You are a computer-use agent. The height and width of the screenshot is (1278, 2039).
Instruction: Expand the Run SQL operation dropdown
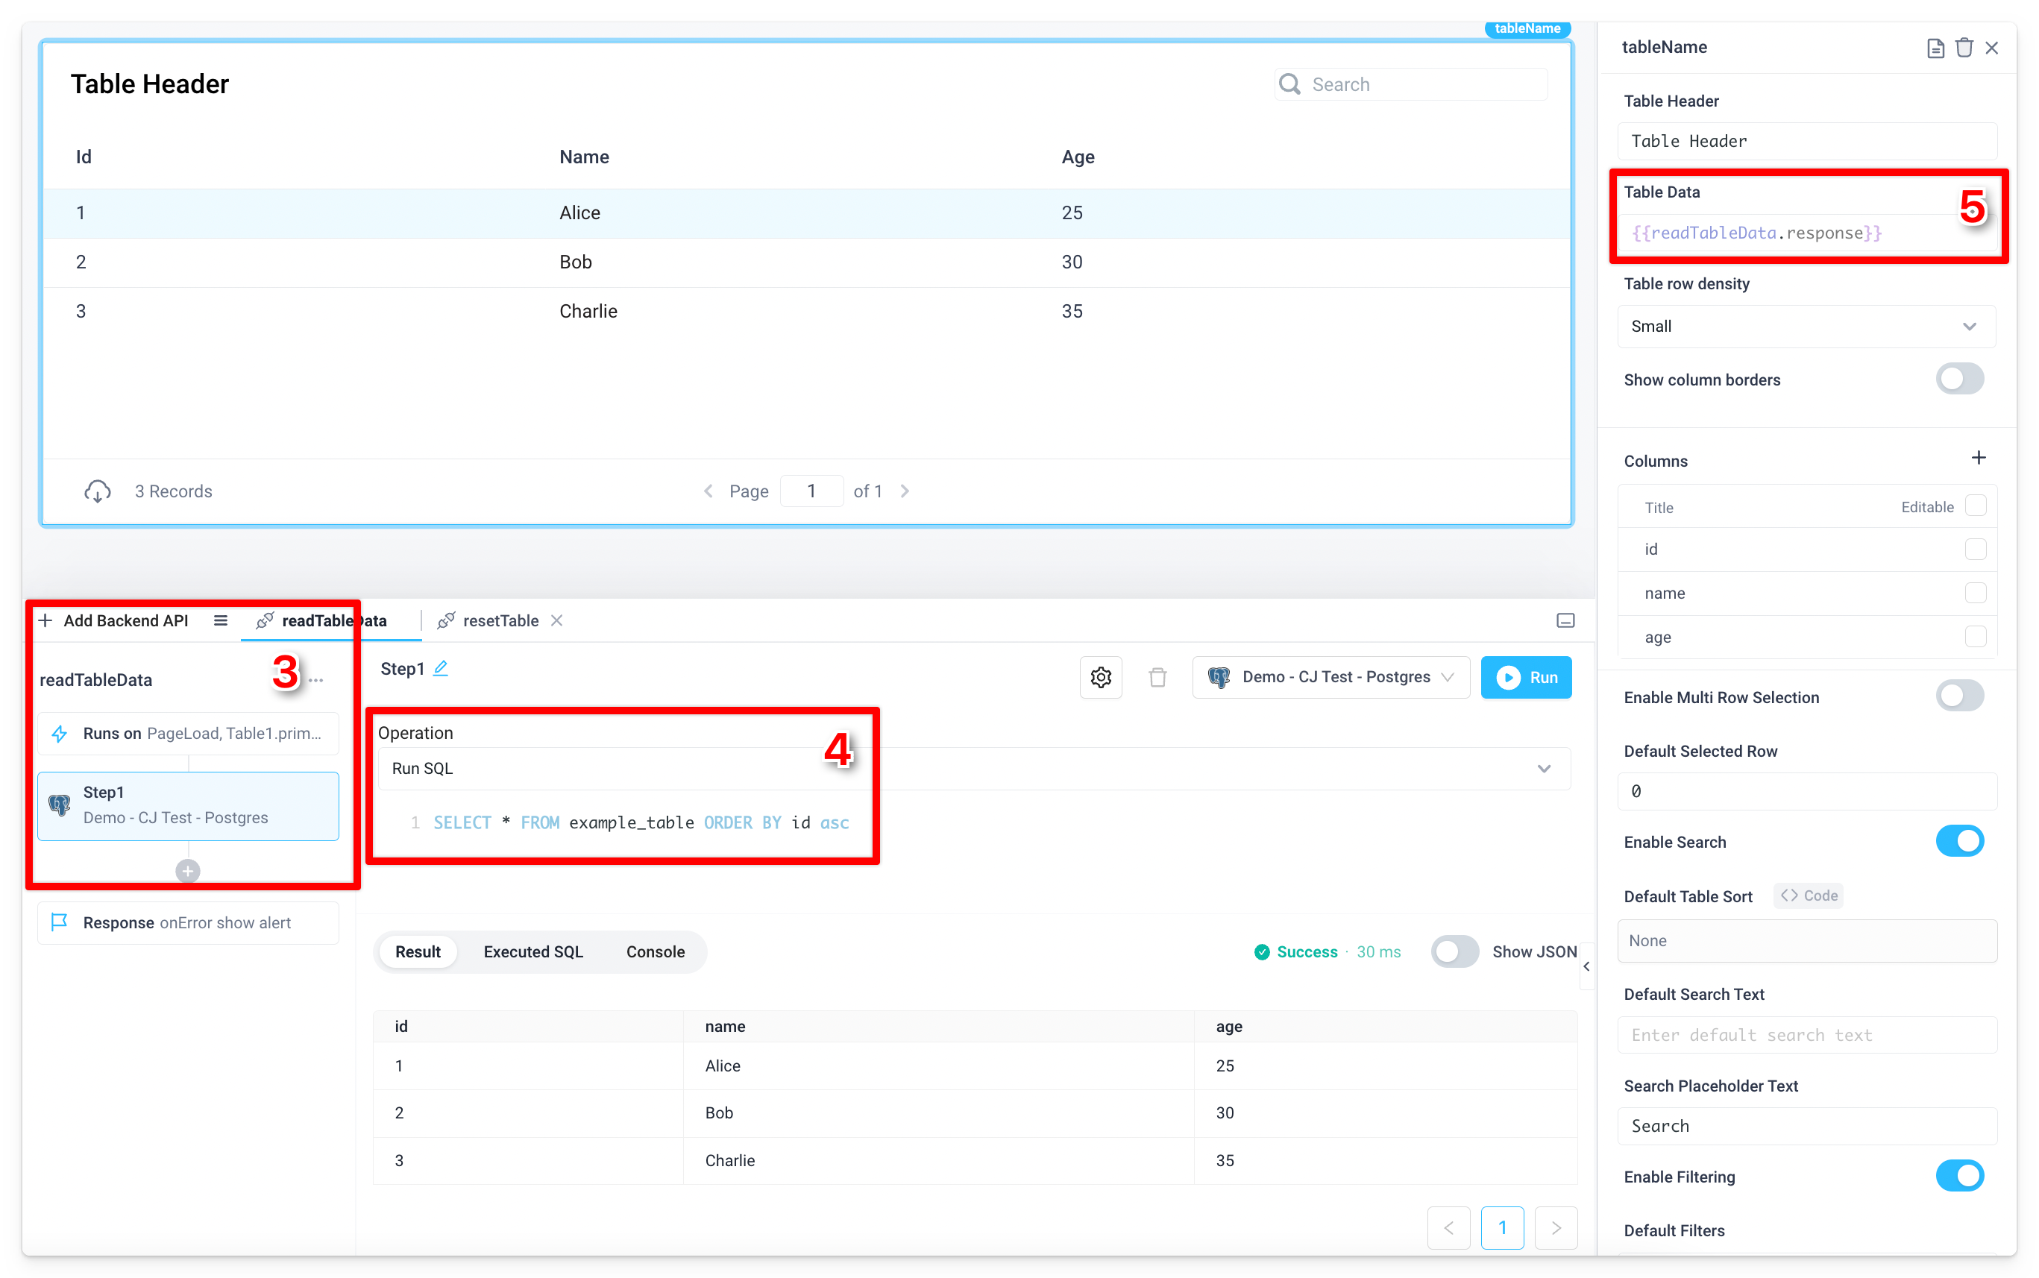1545,768
